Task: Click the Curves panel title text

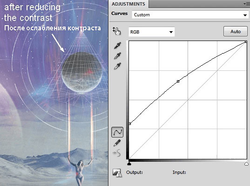Action: (x=120, y=14)
